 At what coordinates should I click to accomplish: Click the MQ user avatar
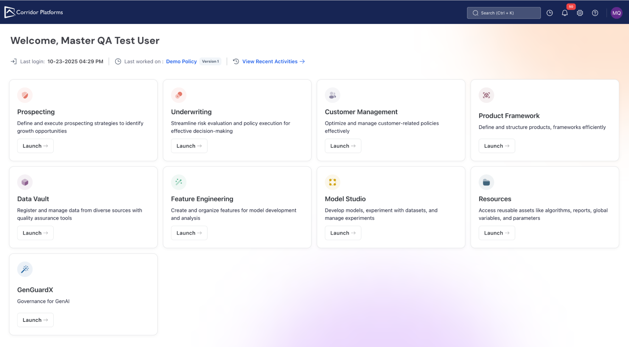point(616,13)
